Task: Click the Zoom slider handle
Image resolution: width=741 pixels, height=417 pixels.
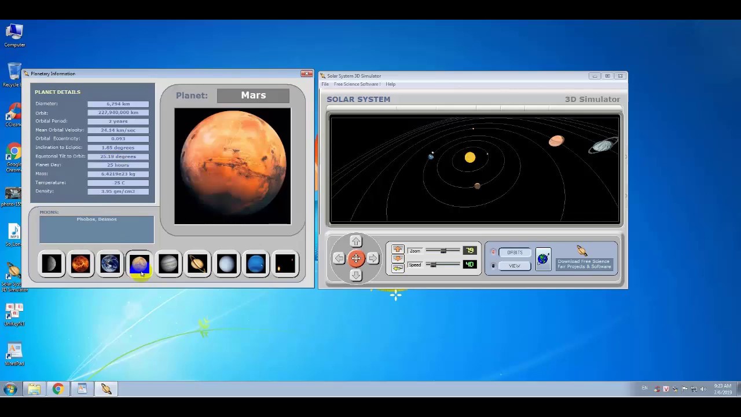Action: point(443,251)
